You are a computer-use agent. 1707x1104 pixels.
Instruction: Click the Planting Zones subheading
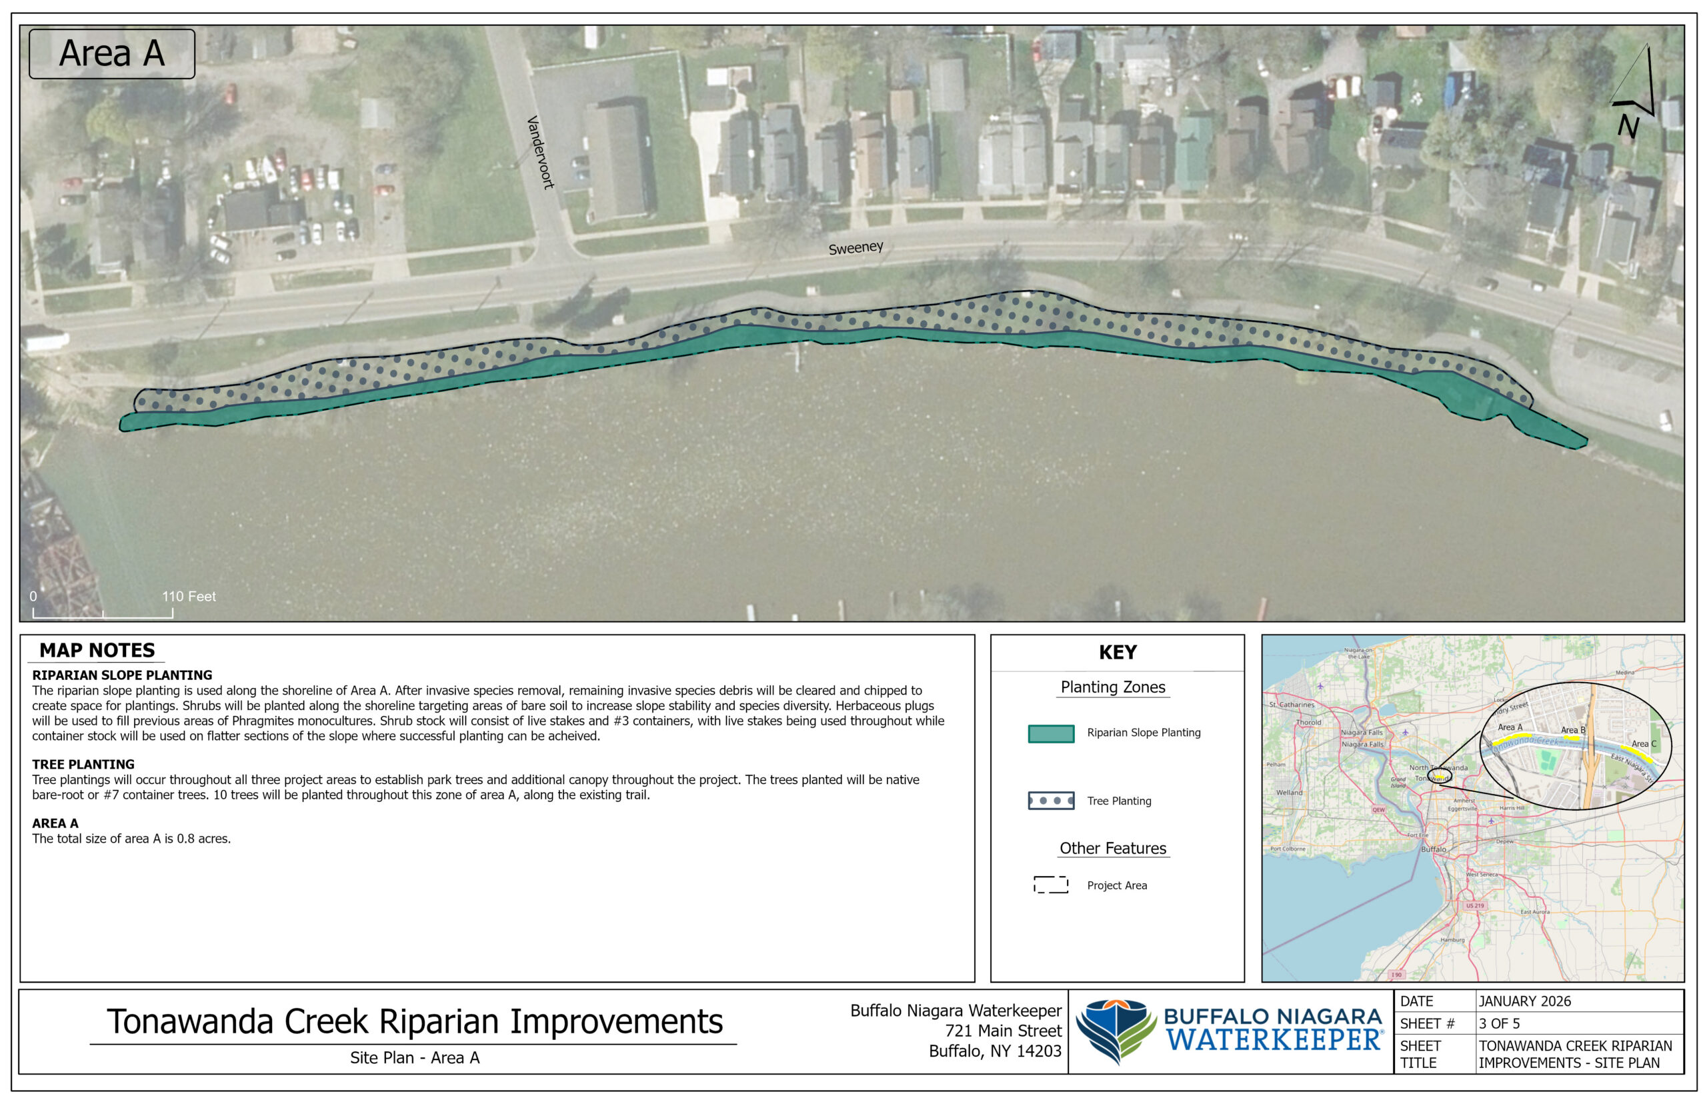point(1113,687)
